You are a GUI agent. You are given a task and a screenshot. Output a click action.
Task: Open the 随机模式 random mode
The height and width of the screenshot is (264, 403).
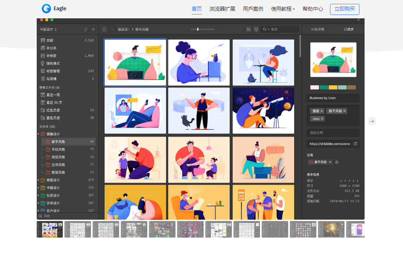tap(53, 64)
